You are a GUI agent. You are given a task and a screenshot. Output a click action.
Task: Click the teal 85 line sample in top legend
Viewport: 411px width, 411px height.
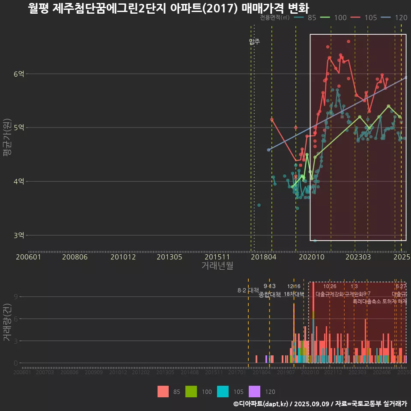coord(299,18)
